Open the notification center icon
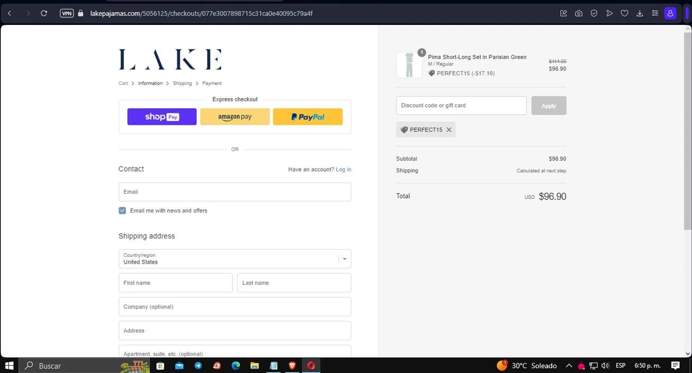692x373 pixels. (675, 366)
